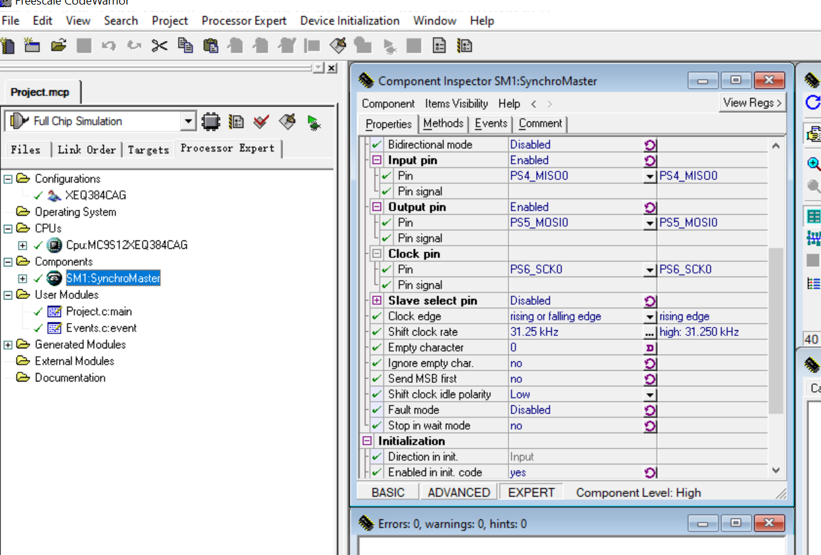Open the PS4_MISO0 input pin dropdown
821x555 pixels.
click(x=649, y=175)
